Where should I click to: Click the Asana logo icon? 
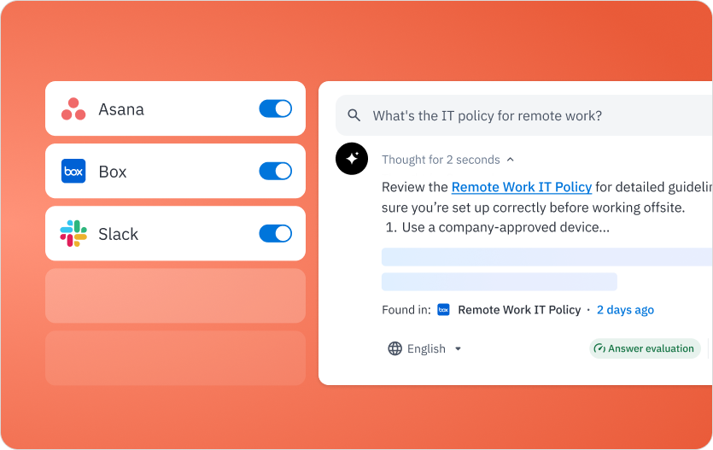pyautogui.click(x=73, y=109)
